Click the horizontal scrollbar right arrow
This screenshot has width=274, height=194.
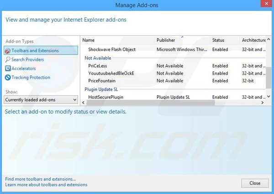pos(262,102)
